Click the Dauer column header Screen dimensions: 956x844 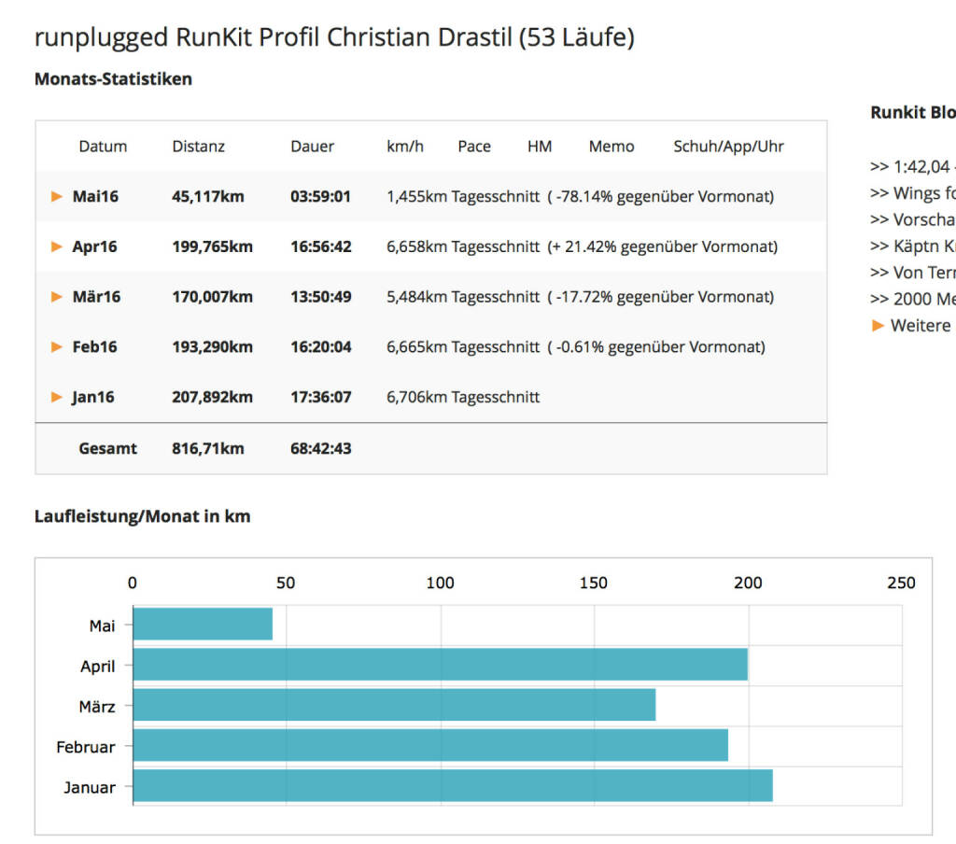(x=312, y=147)
